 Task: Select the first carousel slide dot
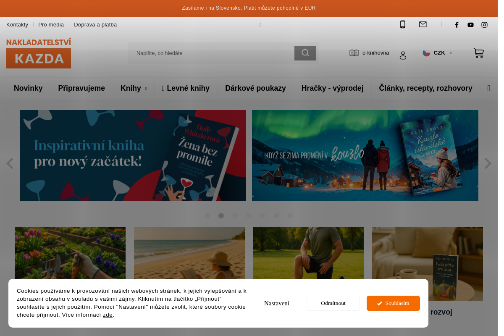pyautogui.click(x=207, y=216)
